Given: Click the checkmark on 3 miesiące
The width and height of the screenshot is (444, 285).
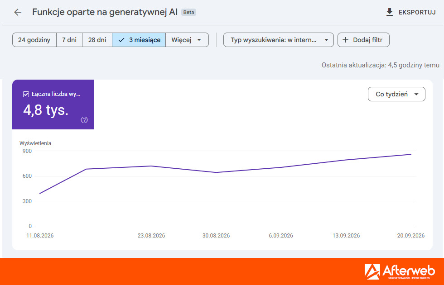Looking at the screenshot, I should point(121,40).
